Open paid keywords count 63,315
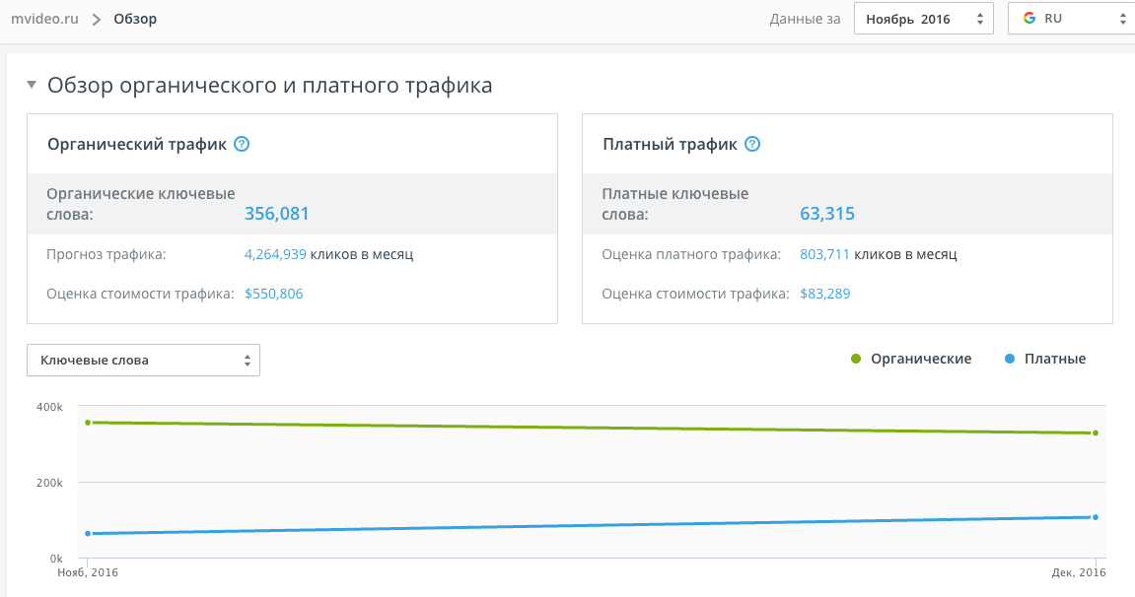This screenshot has width=1135, height=597. point(827,214)
